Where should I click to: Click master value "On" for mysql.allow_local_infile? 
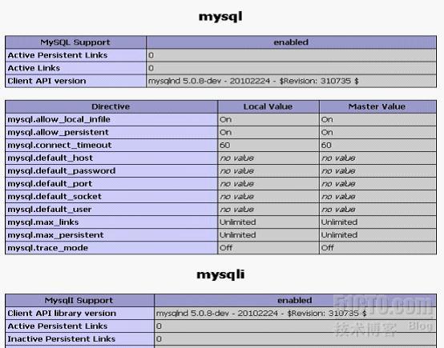point(327,119)
